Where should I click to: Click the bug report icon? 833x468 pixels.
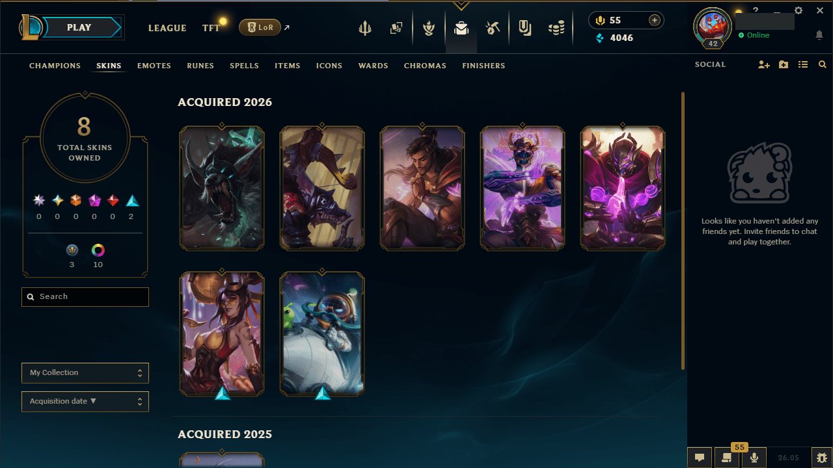click(823, 458)
